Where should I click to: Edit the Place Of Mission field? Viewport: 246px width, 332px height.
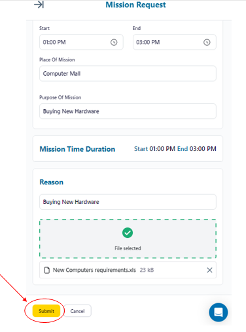pos(128,74)
